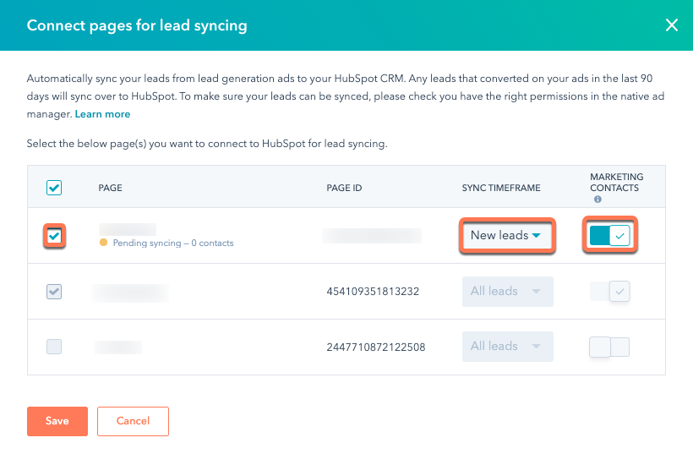Open the Learn more link
Viewport: 693px width, 454px height.
coord(102,114)
